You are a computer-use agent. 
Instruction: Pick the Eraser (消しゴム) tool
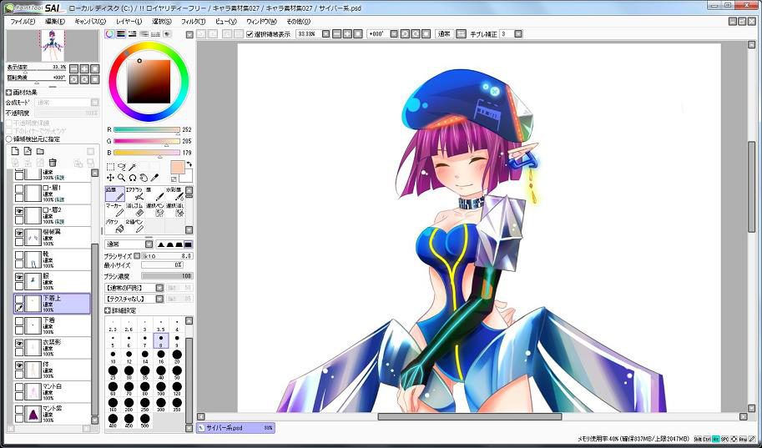(x=135, y=209)
